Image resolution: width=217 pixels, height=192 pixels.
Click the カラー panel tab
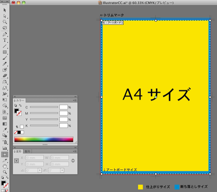coord(20,101)
